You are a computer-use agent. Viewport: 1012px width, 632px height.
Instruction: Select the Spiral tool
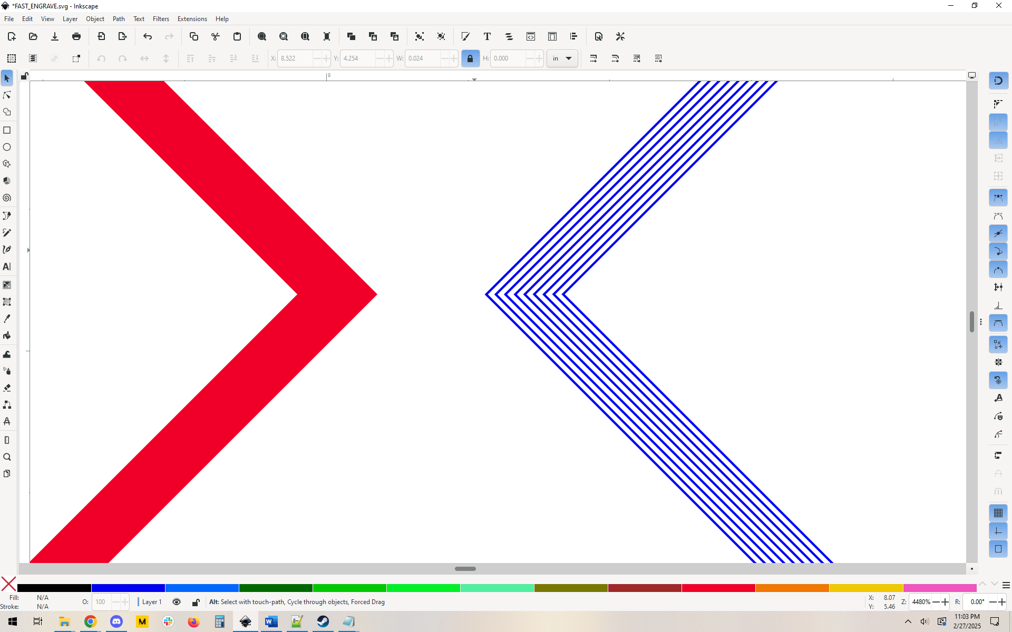[x=7, y=198]
